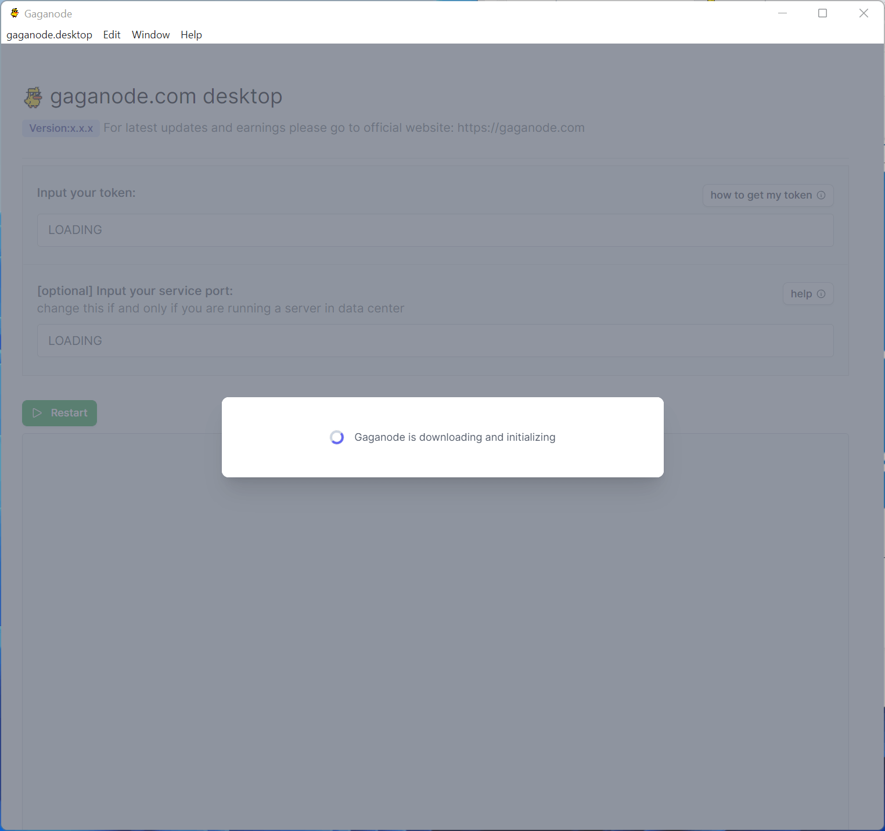Click 'how to get my token' button text
The width and height of the screenshot is (885, 831).
[x=761, y=195]
